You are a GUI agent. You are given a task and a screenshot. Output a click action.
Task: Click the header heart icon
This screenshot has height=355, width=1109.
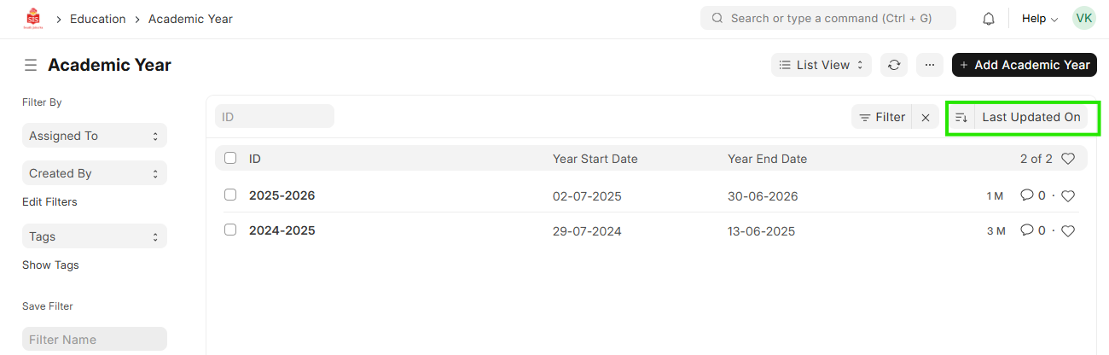[x=1068, y=159]
